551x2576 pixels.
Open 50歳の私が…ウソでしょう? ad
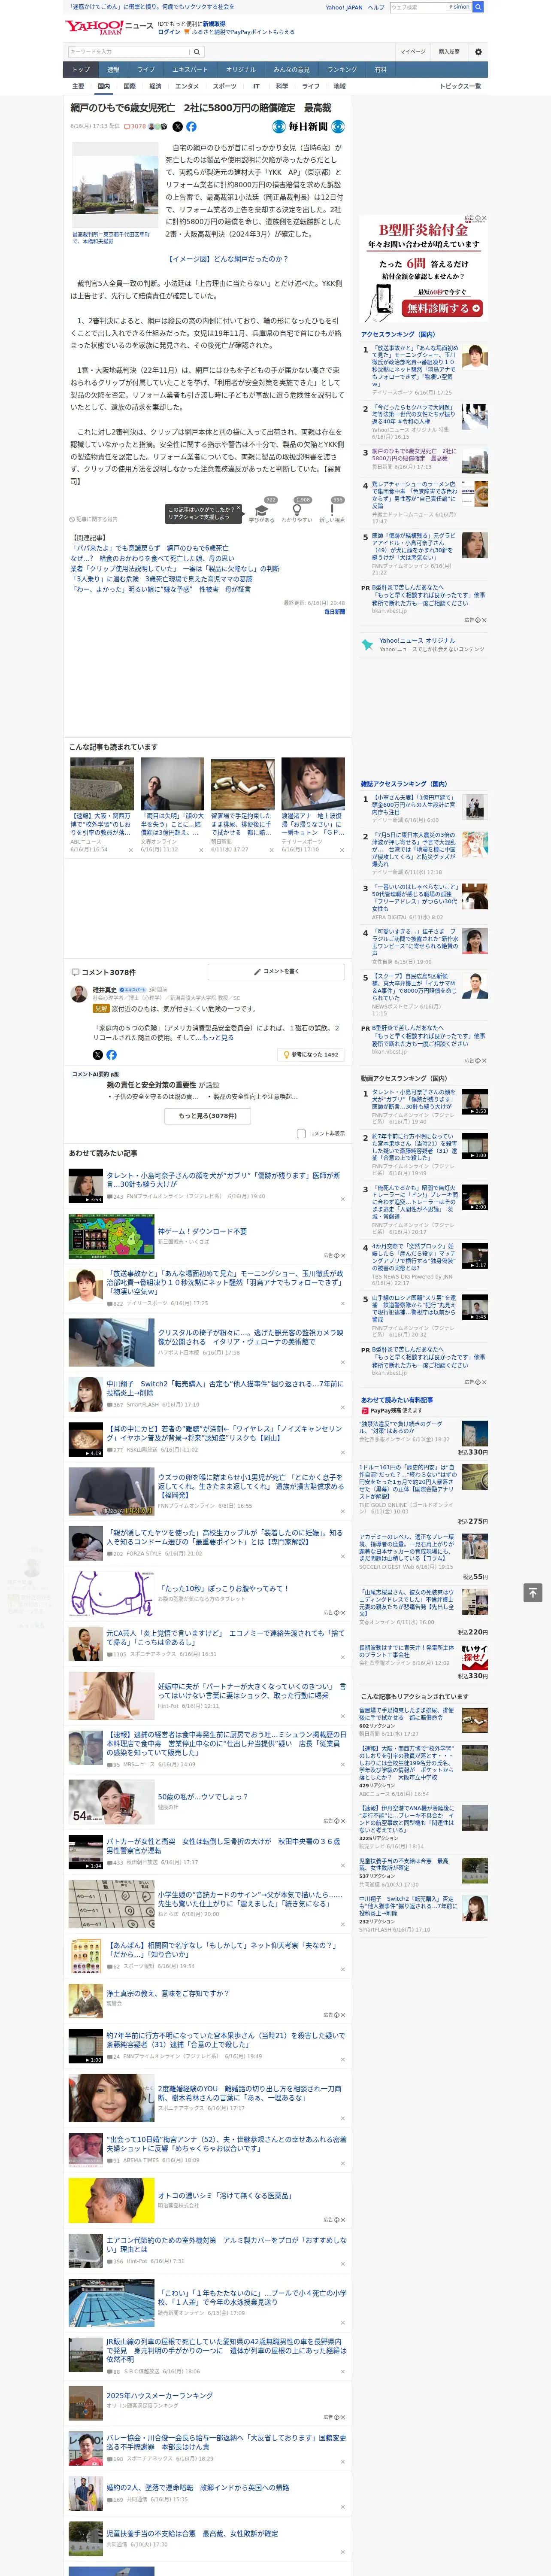point(203,1797)
